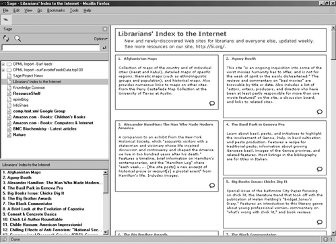This screenshot has width=336, height=244.
Task: Open item 4. The Basil Park in Genova Pra
Action: (x=33, y=188)
